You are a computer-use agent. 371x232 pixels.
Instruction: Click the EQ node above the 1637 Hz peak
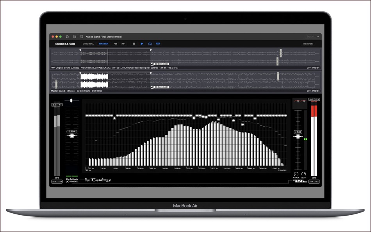click(218, 120)
